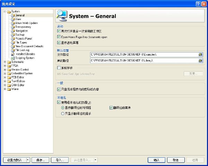Click the Backup page icon
The image size is (208, 166).
(x=13, y=35)
